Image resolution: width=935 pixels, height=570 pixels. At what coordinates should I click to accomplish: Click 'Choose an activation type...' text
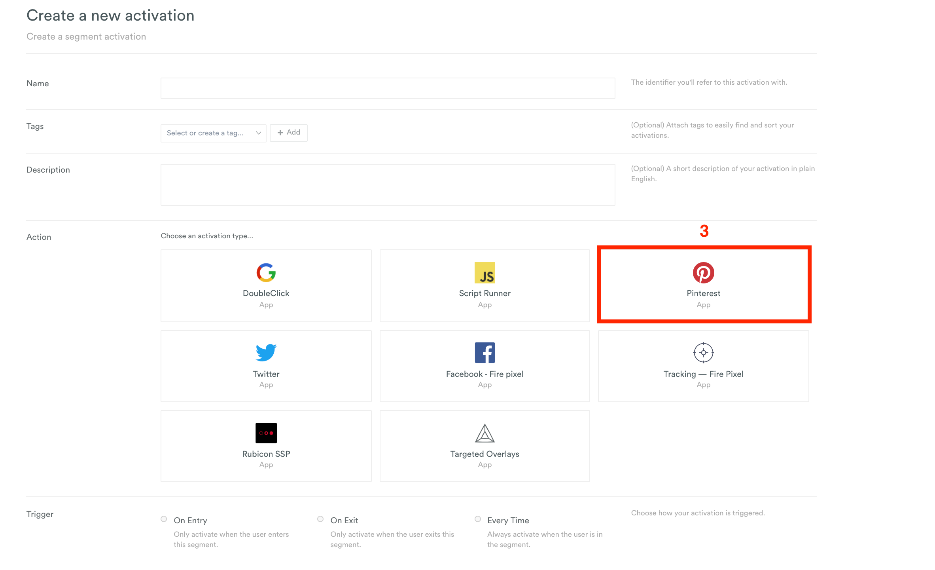pos(207,236)
